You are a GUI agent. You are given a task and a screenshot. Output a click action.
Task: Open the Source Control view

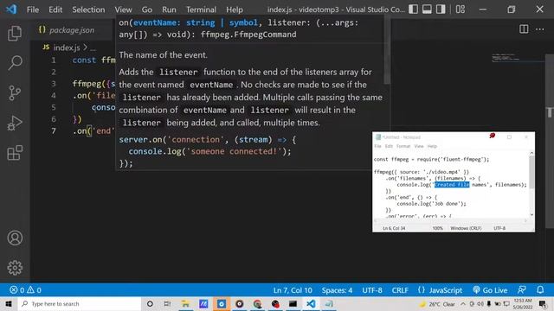[x=15, y=93]
